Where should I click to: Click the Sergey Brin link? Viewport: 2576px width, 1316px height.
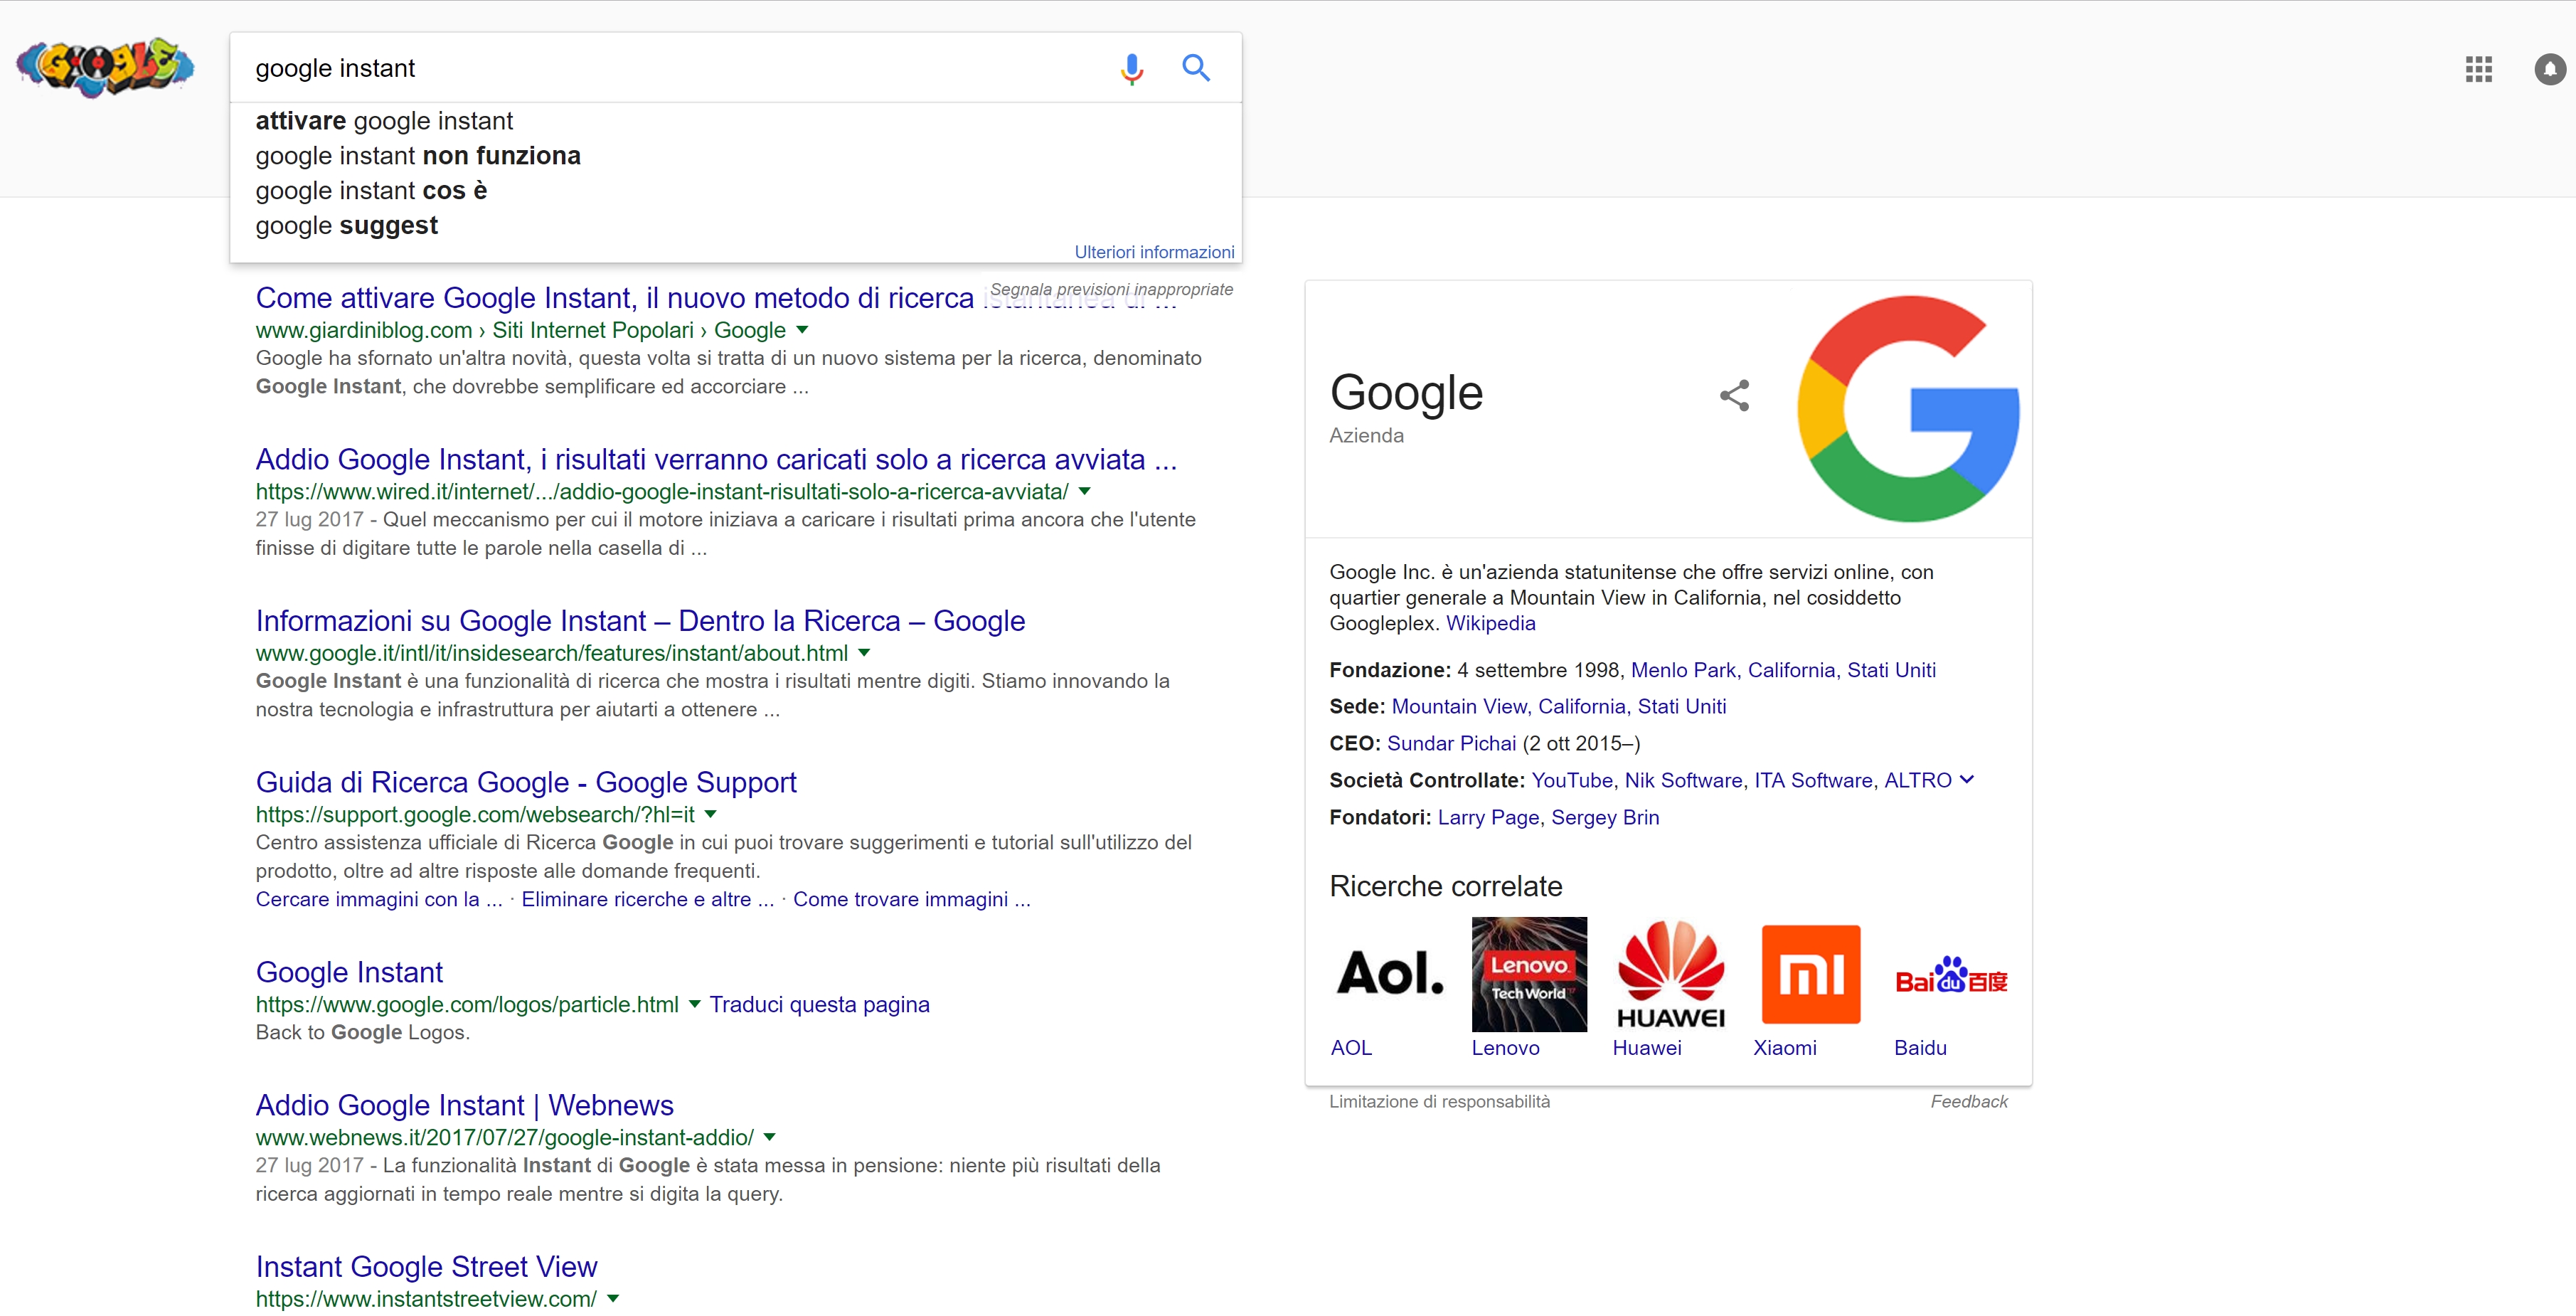[1605, 818]
